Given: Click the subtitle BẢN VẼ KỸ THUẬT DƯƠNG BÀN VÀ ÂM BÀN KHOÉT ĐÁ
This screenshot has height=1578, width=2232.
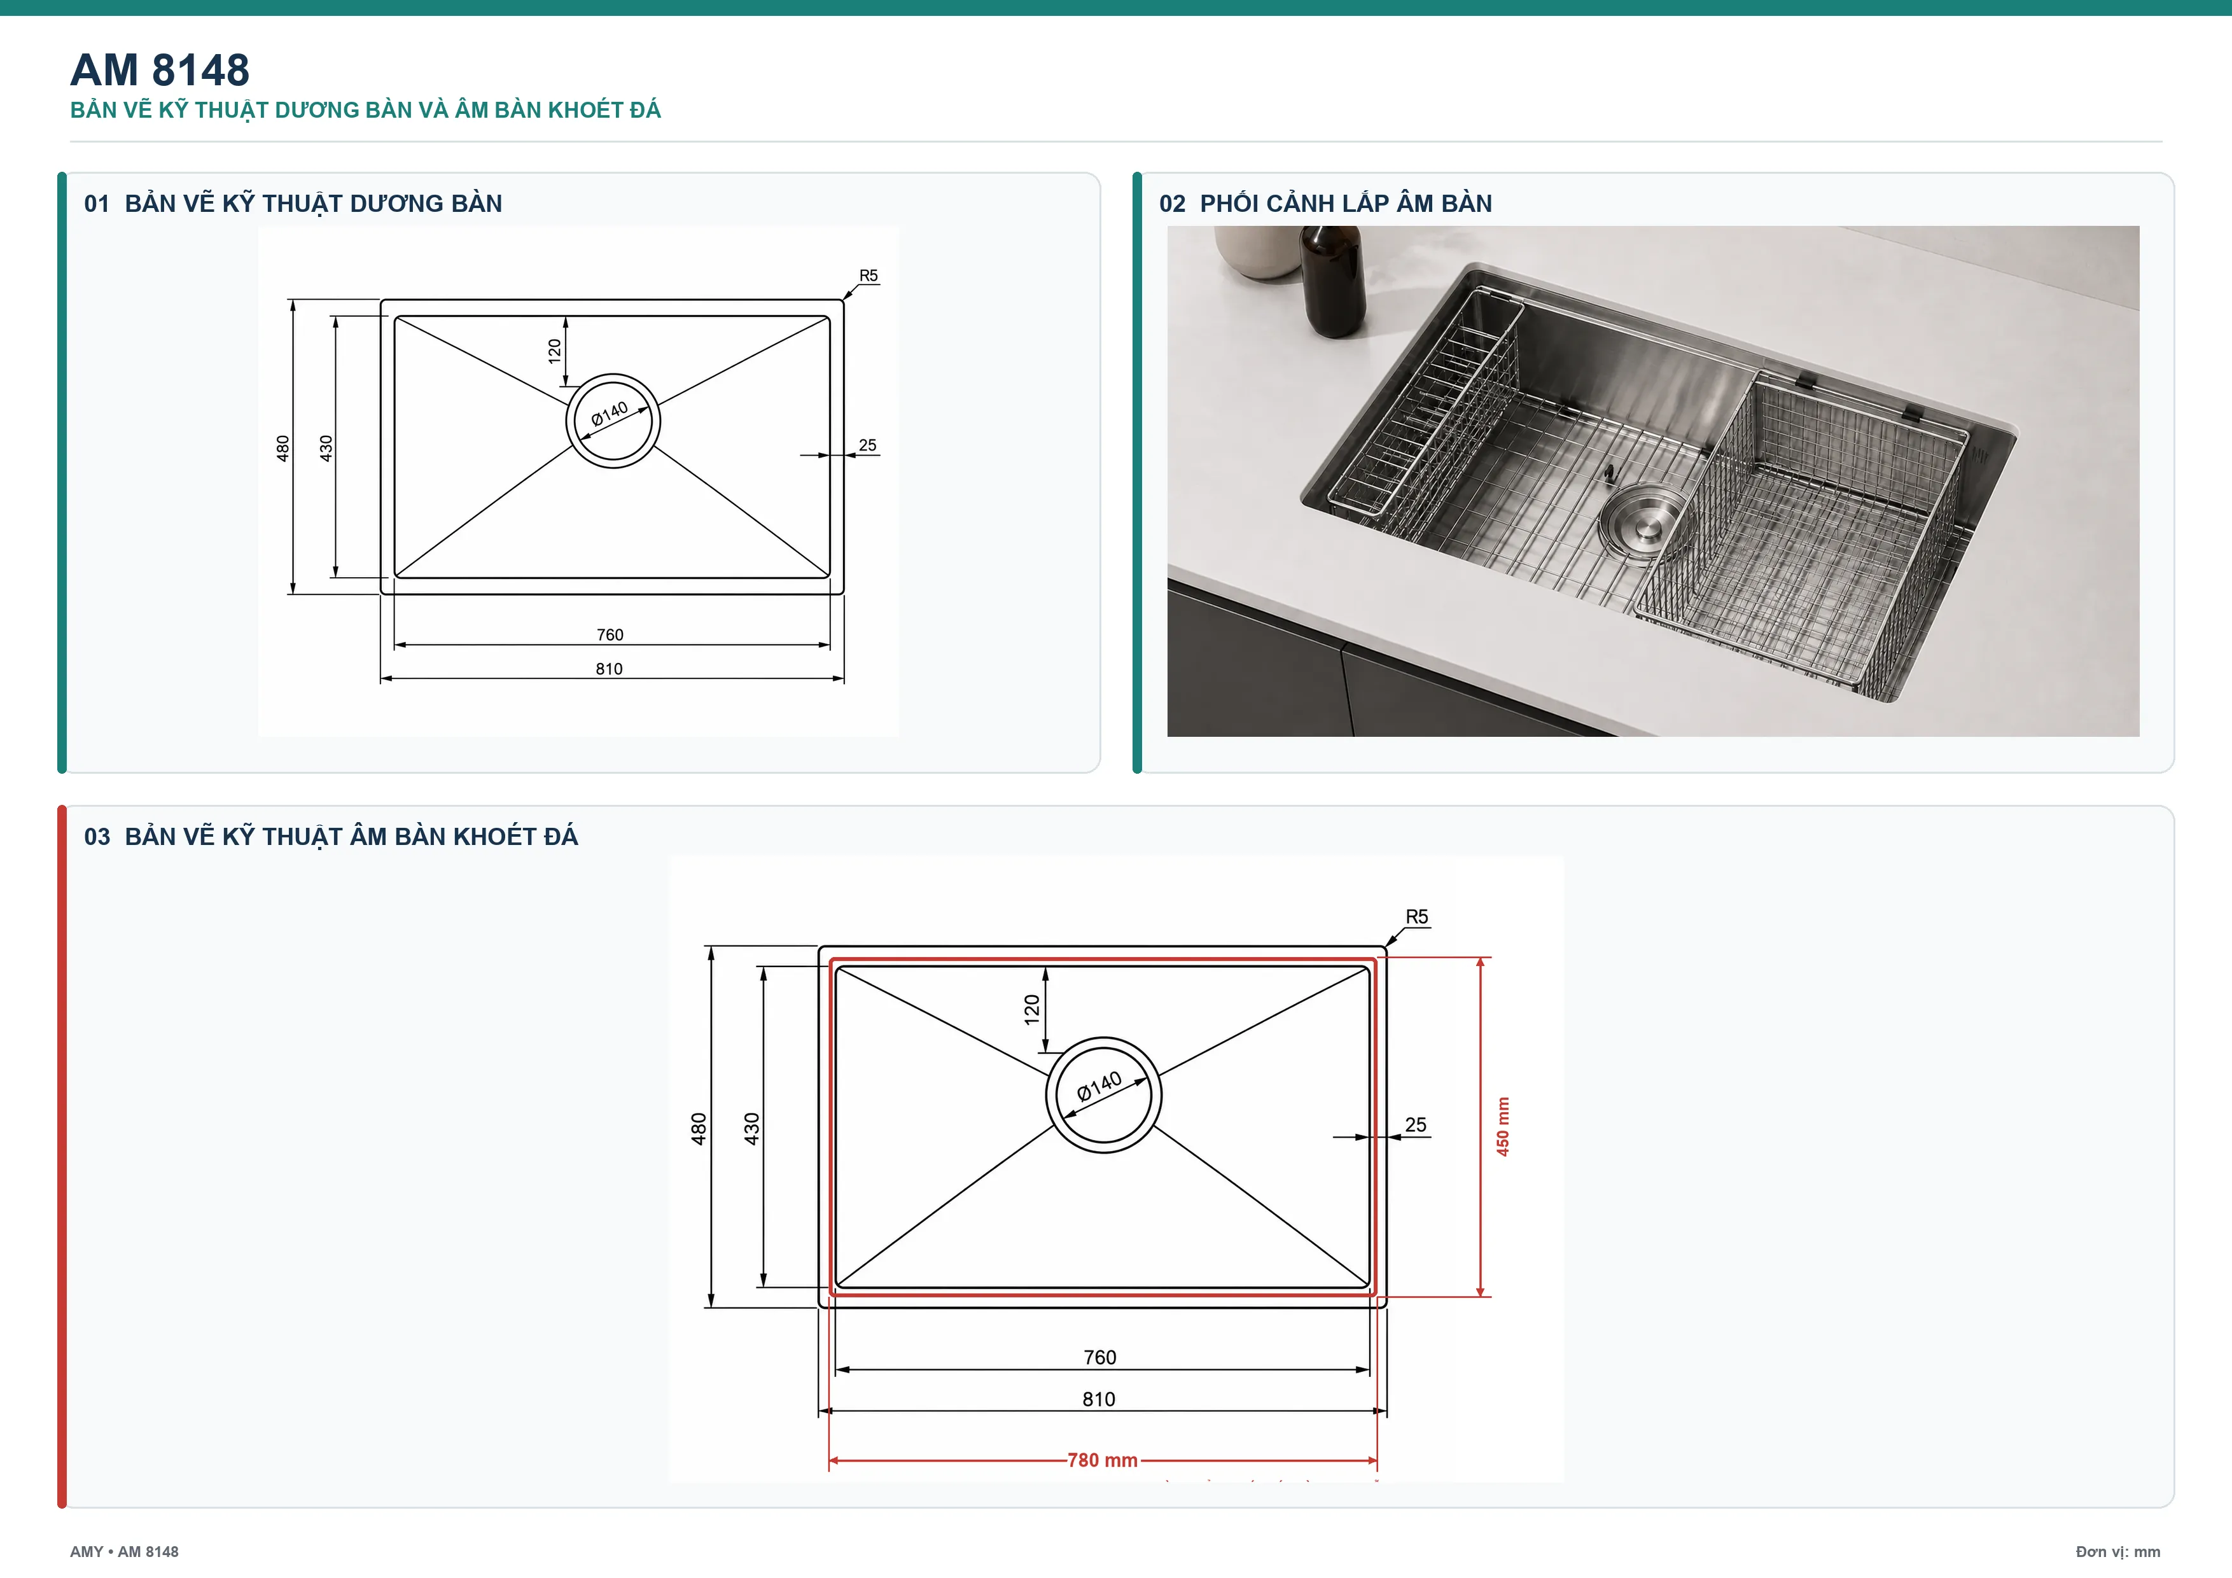Looking at the screenshot, I should [x=365, y=110].
